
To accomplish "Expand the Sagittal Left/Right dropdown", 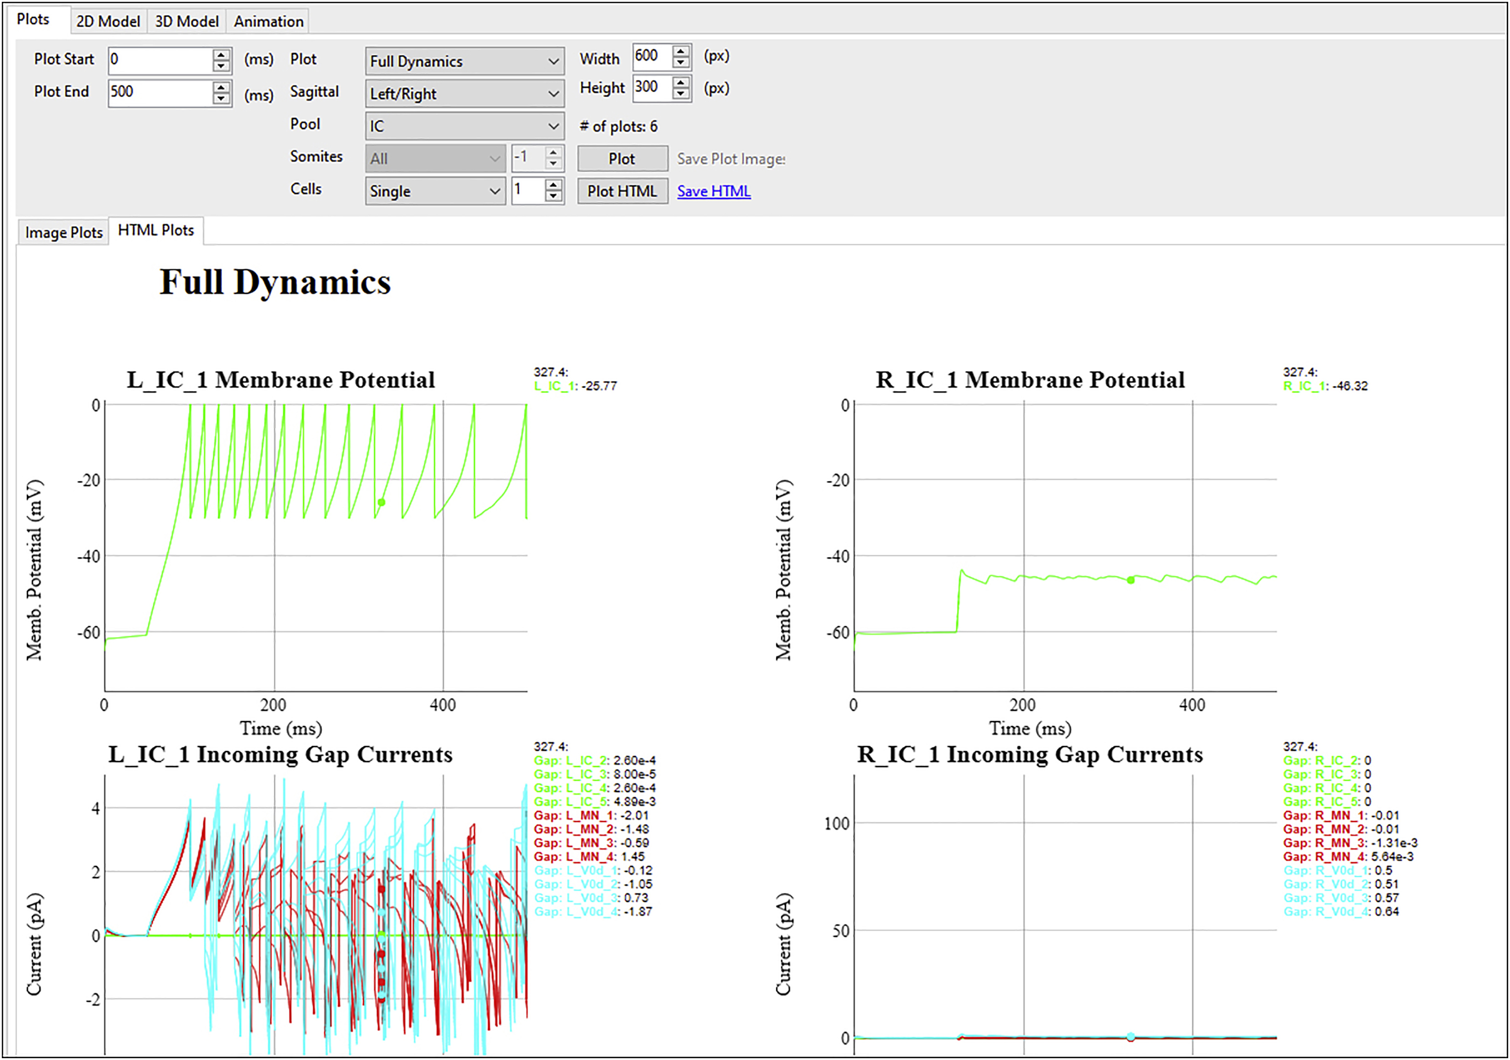I will 464,94.
